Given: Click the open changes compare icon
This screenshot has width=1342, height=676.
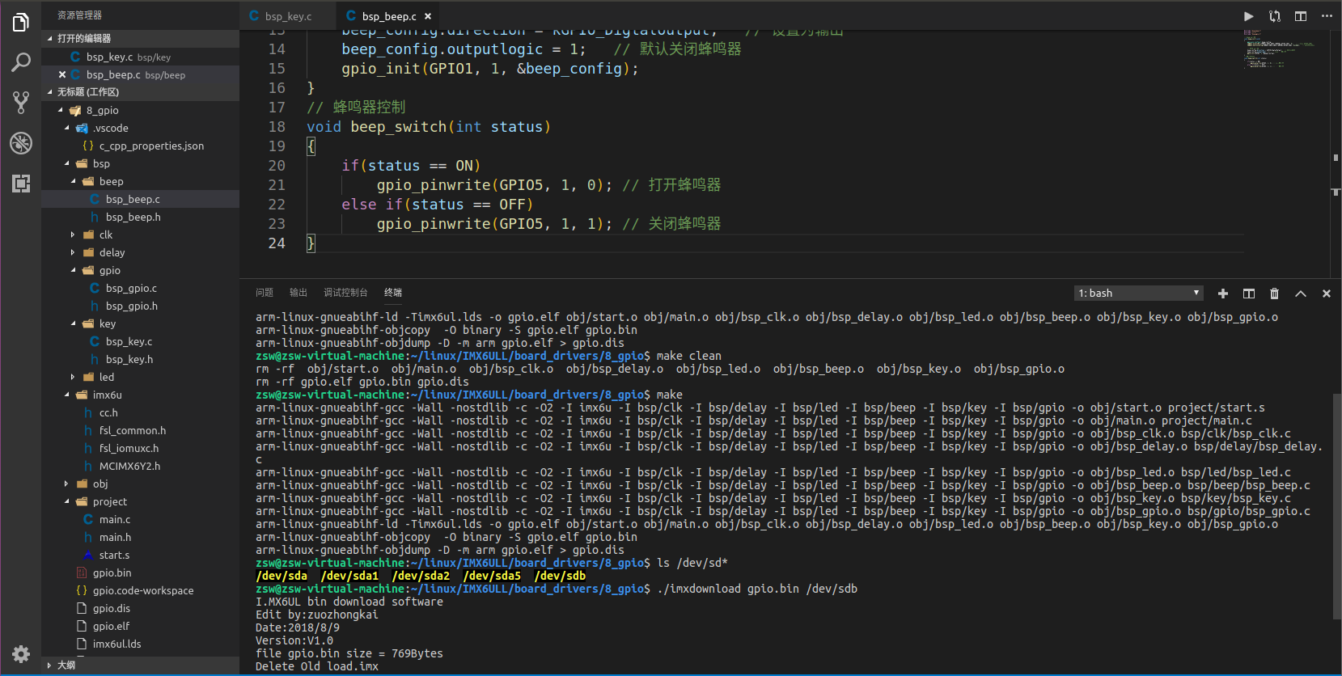Looking at the screenshot, I should click(x=1275, y=16).
